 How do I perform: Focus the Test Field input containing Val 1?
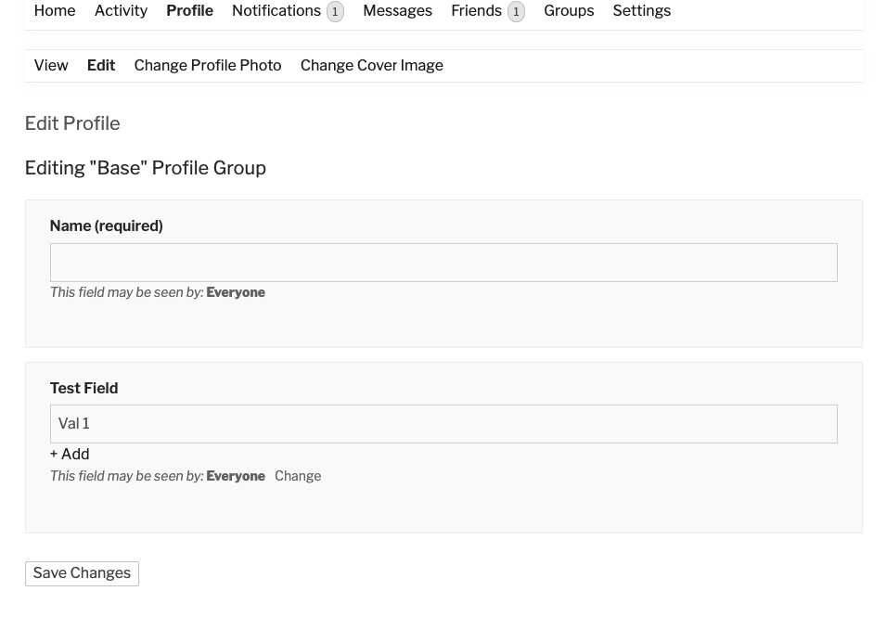click(443, 424)
